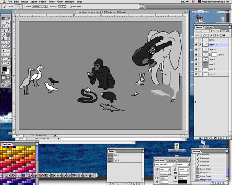Image resolution: width=232 pixels, height=185 pixels.
Task: Hide Layer 7 using its eye icon
Action: point(196,64)
